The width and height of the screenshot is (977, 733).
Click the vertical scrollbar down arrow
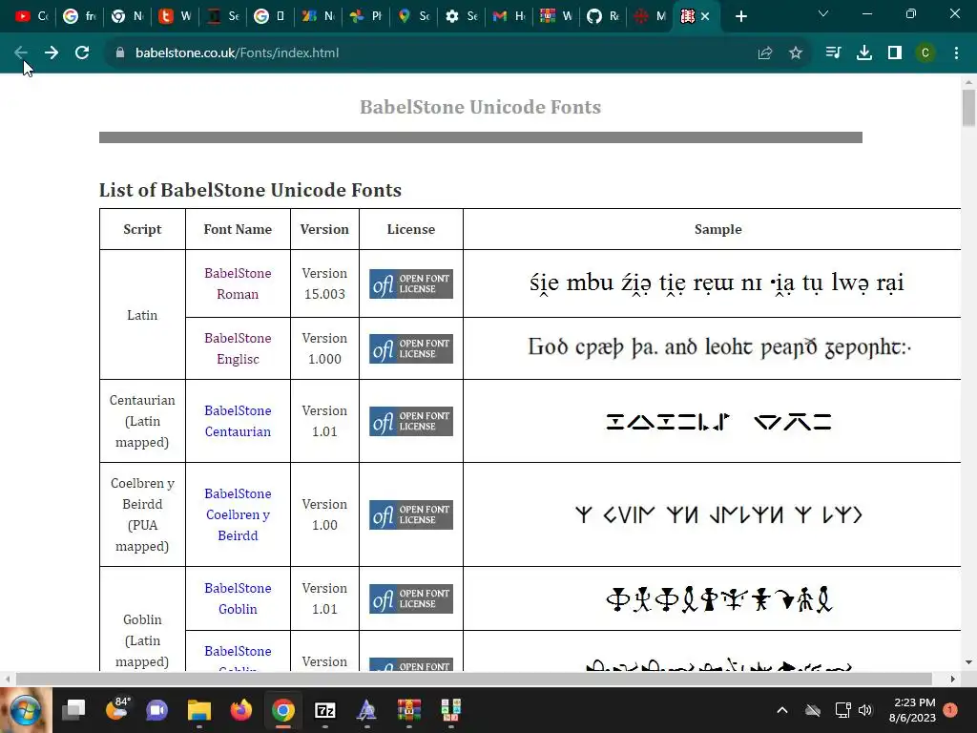[x=968, y=662]
